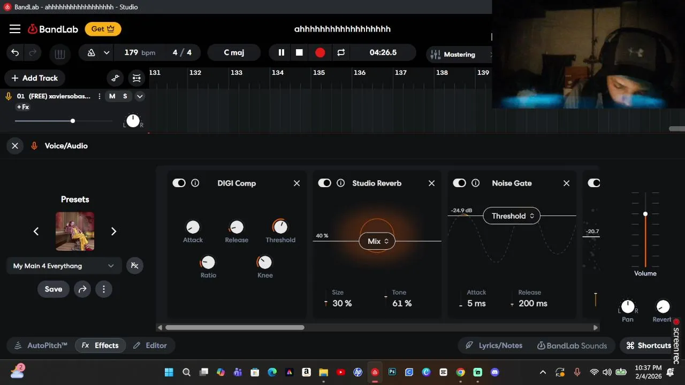Click the Noise Gate Release value 200 ms
The image size is (685, 385).
[x=533, y=303]
